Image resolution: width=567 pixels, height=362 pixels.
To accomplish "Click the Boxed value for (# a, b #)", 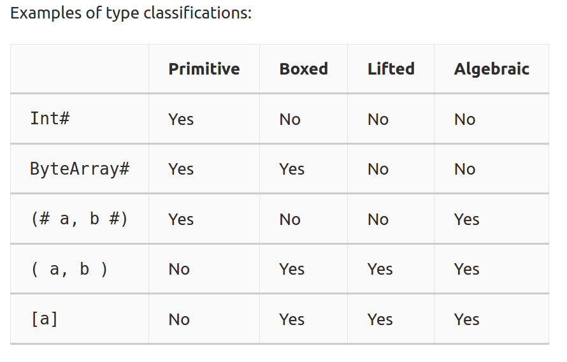I will [290, 219].
